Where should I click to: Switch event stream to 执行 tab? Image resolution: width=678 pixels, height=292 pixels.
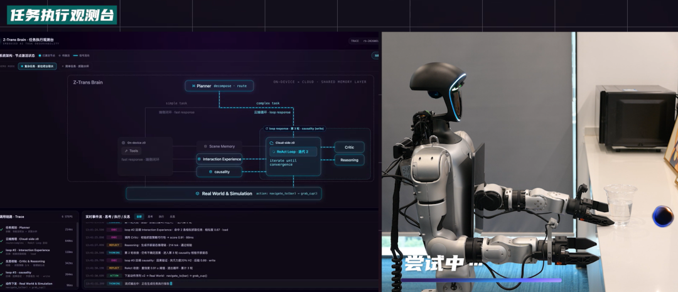pyautogui.click(x=161, y=216)
